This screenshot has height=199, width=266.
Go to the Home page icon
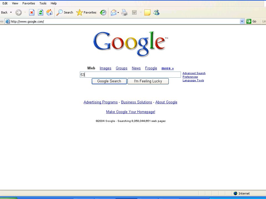(49, 12)
